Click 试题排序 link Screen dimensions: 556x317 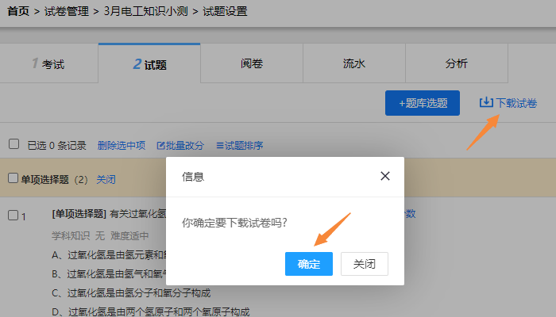(x=239, y=145)
